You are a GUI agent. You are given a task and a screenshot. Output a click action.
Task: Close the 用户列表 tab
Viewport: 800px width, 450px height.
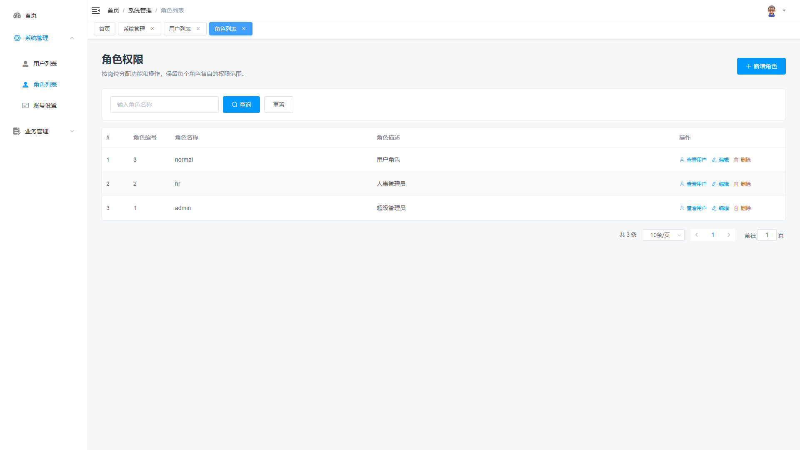coord(198,29)
